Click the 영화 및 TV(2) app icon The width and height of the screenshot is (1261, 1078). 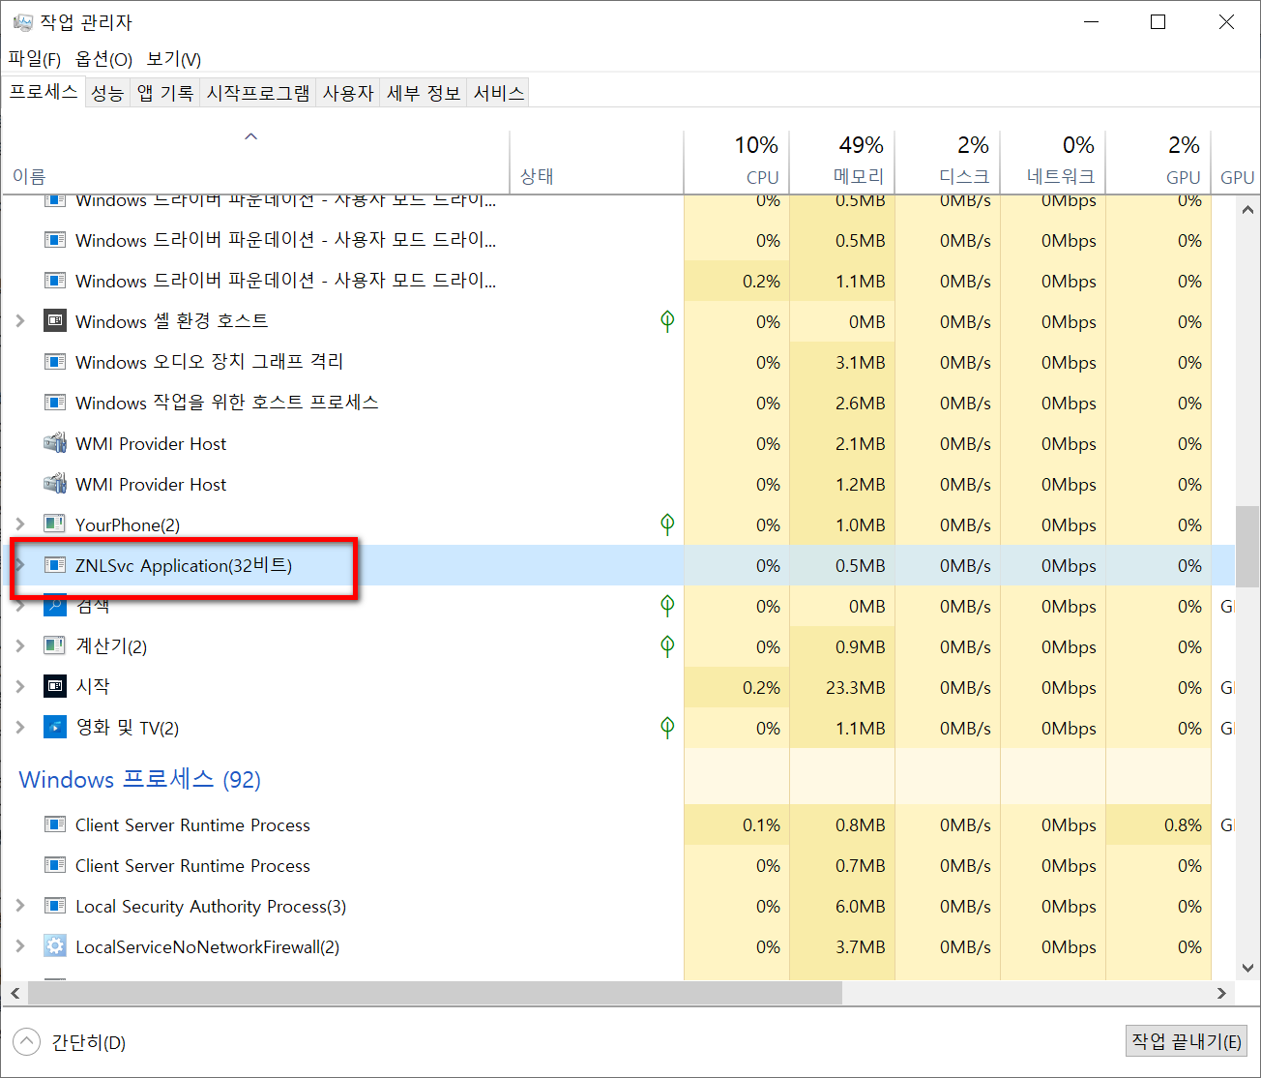[x=55, y=727]
